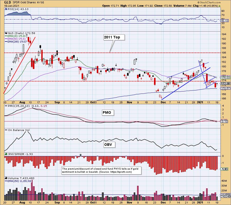Click the green EMA(20) line swatch
This screenshot has height=205, width=231.
point(6,36)
